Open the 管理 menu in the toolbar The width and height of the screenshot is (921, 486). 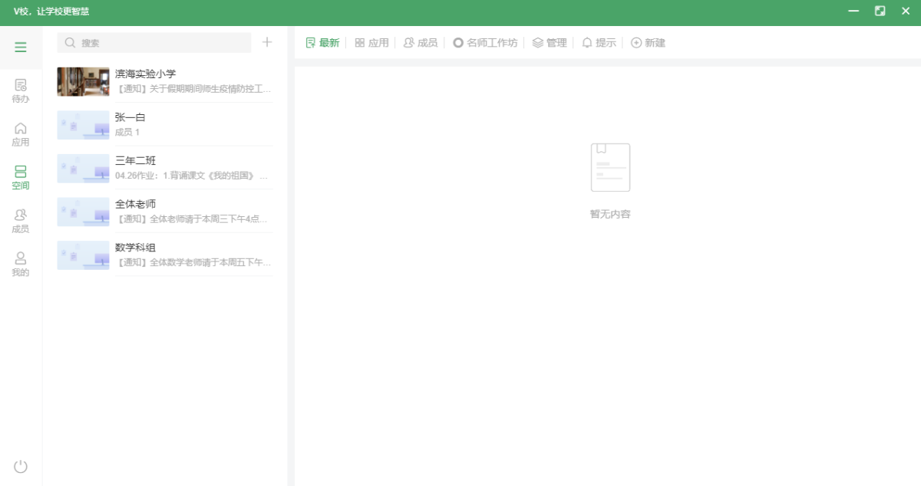click(550, 43)
